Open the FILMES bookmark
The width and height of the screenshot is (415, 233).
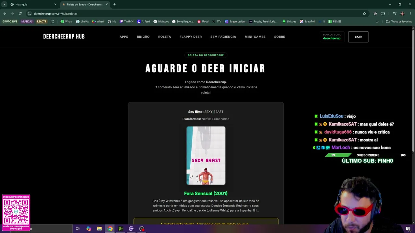click(335, 22)
